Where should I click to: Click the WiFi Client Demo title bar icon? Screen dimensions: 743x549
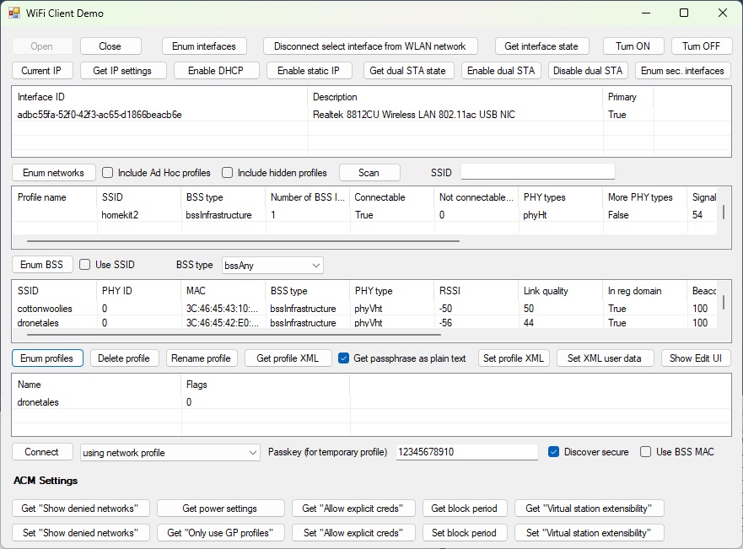14,13
